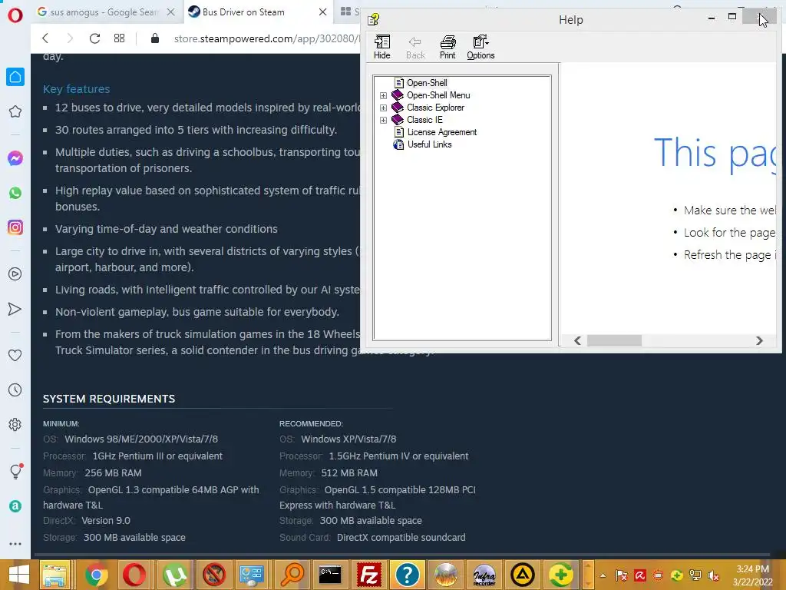Open AIMP player from the taskbar
The height and width of the screenshot is (590, 786).
[522, 575]
